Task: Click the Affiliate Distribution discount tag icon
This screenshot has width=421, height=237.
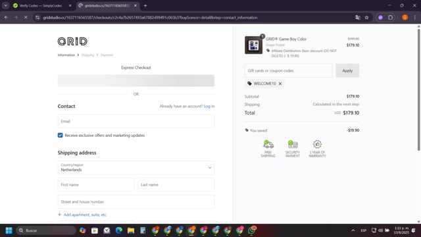Action: pyautogui.click(x=268, y=51)
